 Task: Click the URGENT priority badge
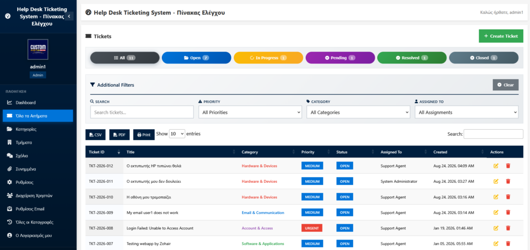point(312,228)
